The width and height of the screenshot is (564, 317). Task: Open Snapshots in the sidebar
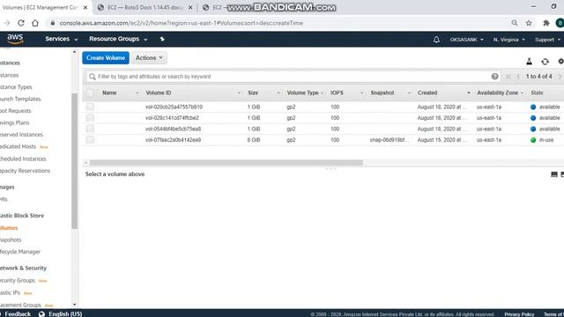[11, 240]
